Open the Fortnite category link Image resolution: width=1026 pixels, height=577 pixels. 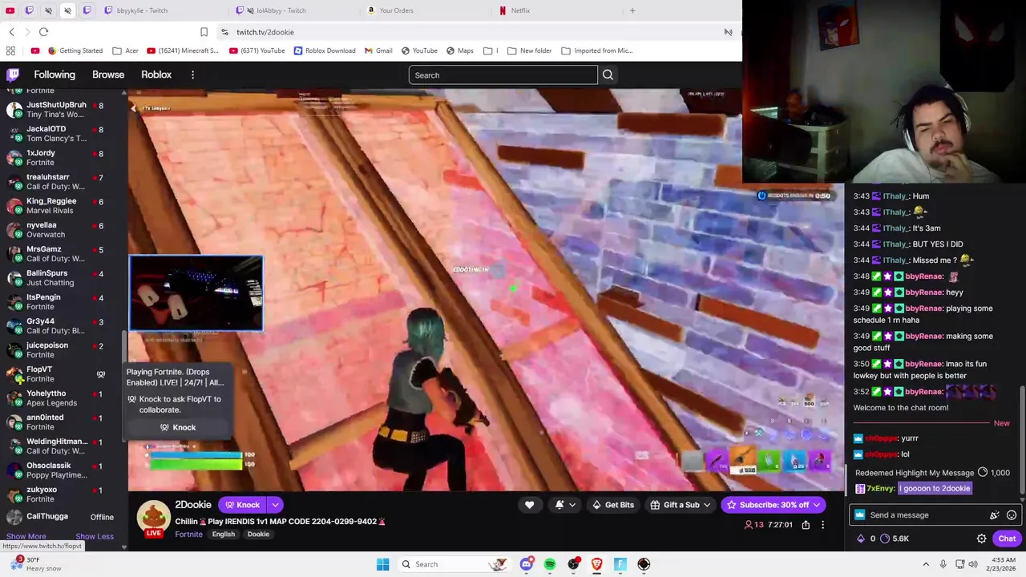(x=188, y=535)
